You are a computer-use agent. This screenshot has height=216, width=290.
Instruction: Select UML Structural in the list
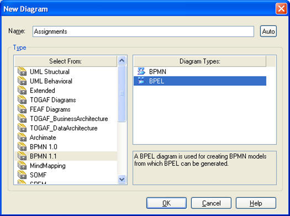50,72
